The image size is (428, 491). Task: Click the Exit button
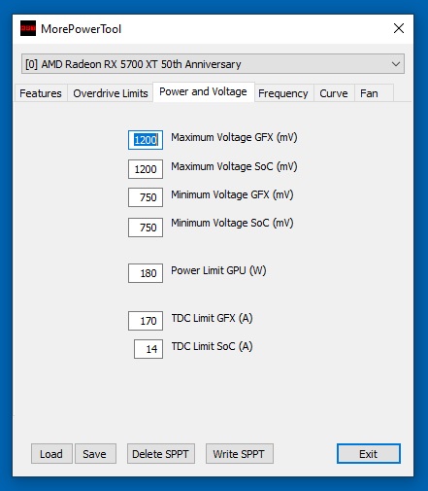369,454
